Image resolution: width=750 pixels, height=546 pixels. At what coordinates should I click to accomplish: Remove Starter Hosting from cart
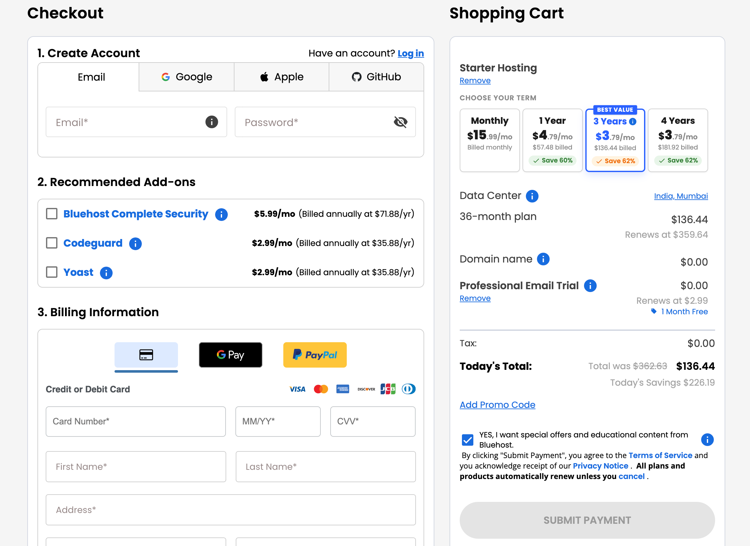(475, 80)
